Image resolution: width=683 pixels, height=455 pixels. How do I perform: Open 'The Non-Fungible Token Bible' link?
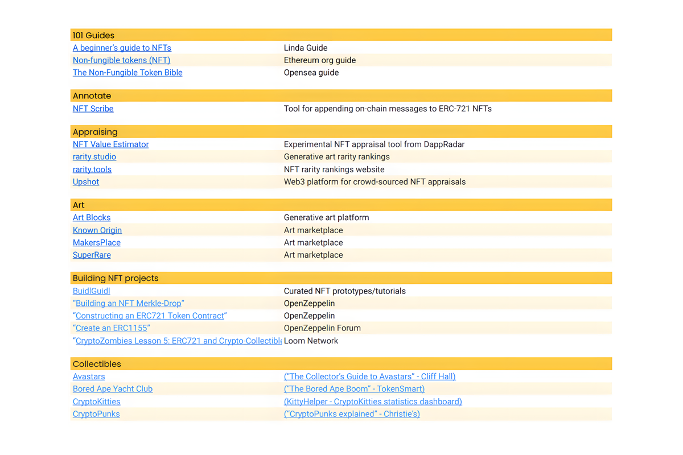point(127,73)
